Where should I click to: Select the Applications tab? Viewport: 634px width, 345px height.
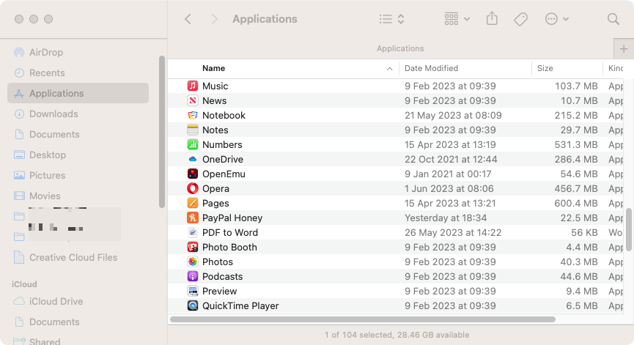(400, 48)
